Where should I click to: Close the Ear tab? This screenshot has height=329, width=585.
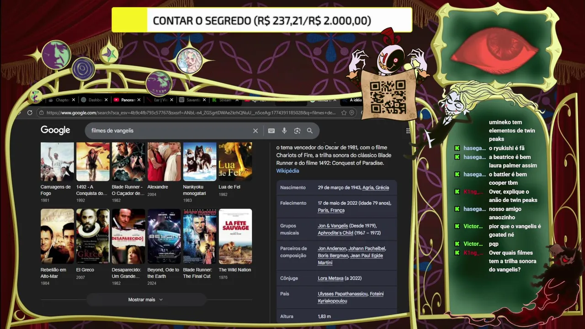pyautogui.click(x=171, y=100)
